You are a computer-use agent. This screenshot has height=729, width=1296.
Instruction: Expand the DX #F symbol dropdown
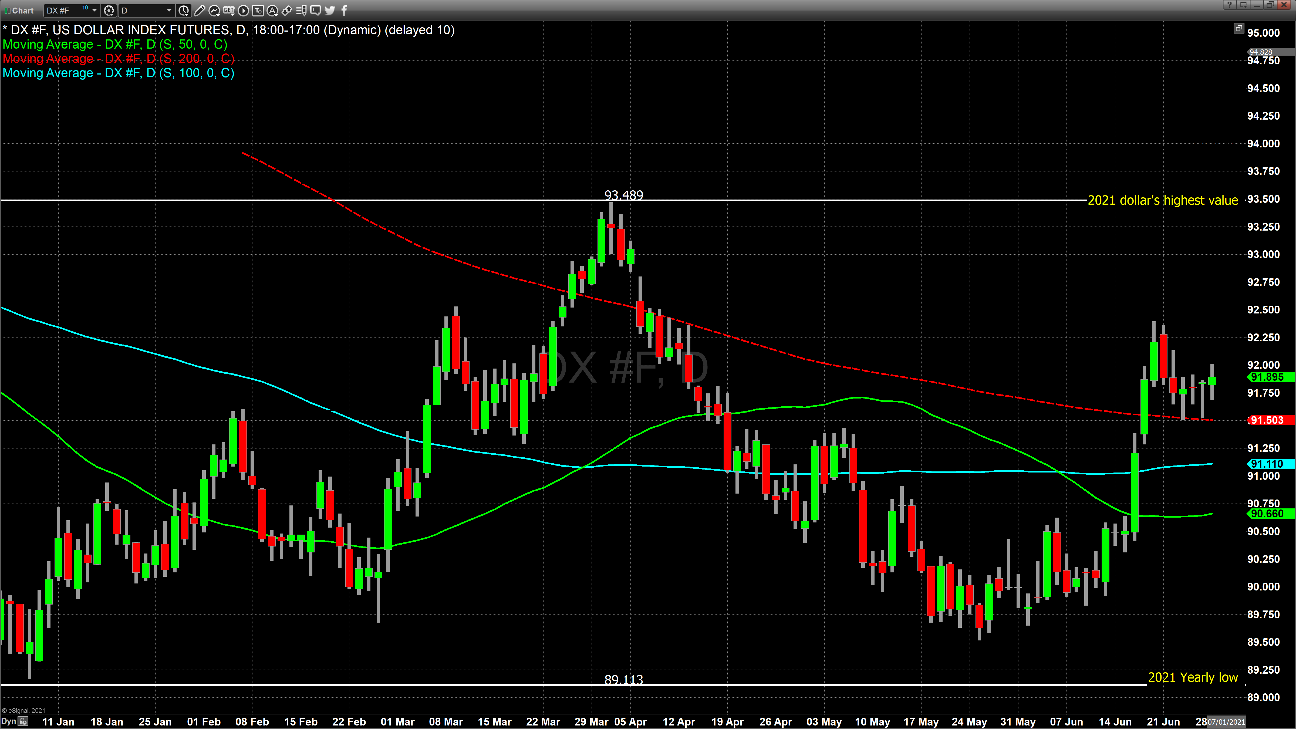tap(94, 10)
